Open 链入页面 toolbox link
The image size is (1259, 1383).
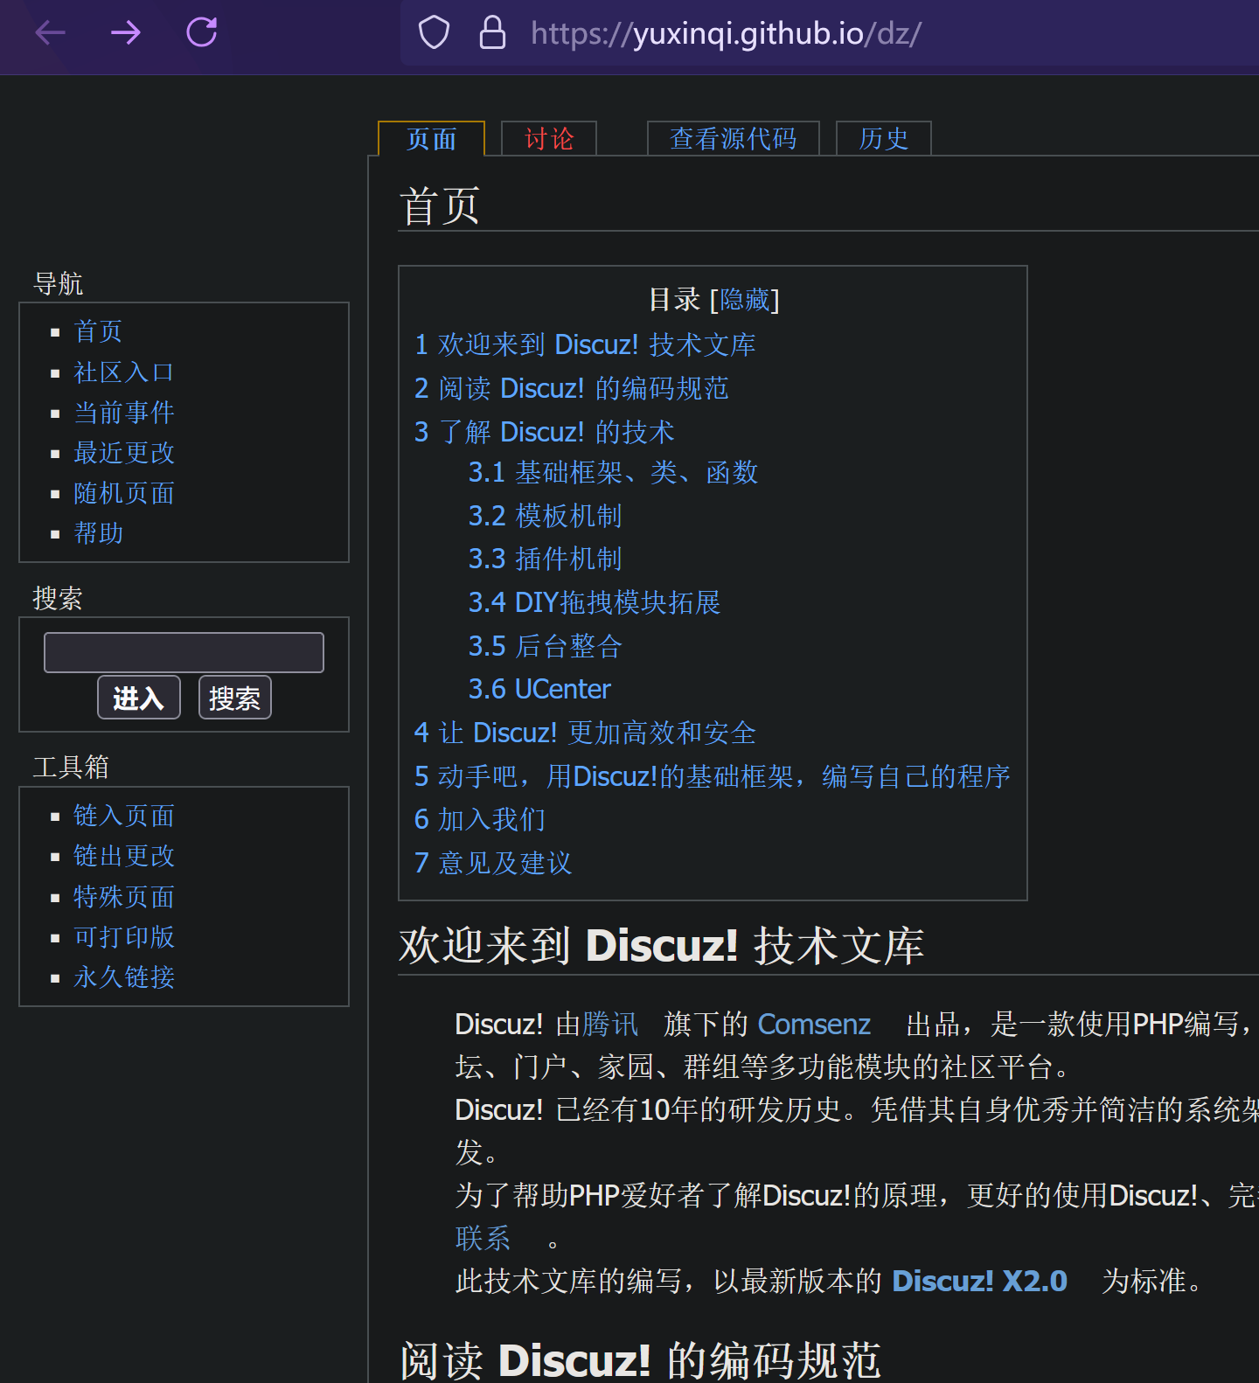pyautogui.click(x=123, y=816)
